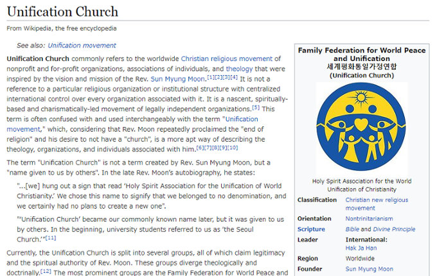This screenshot has width=437, height=276.
Task: Select the infobox title Family Federation for World Peace
Action: point(362,55)
